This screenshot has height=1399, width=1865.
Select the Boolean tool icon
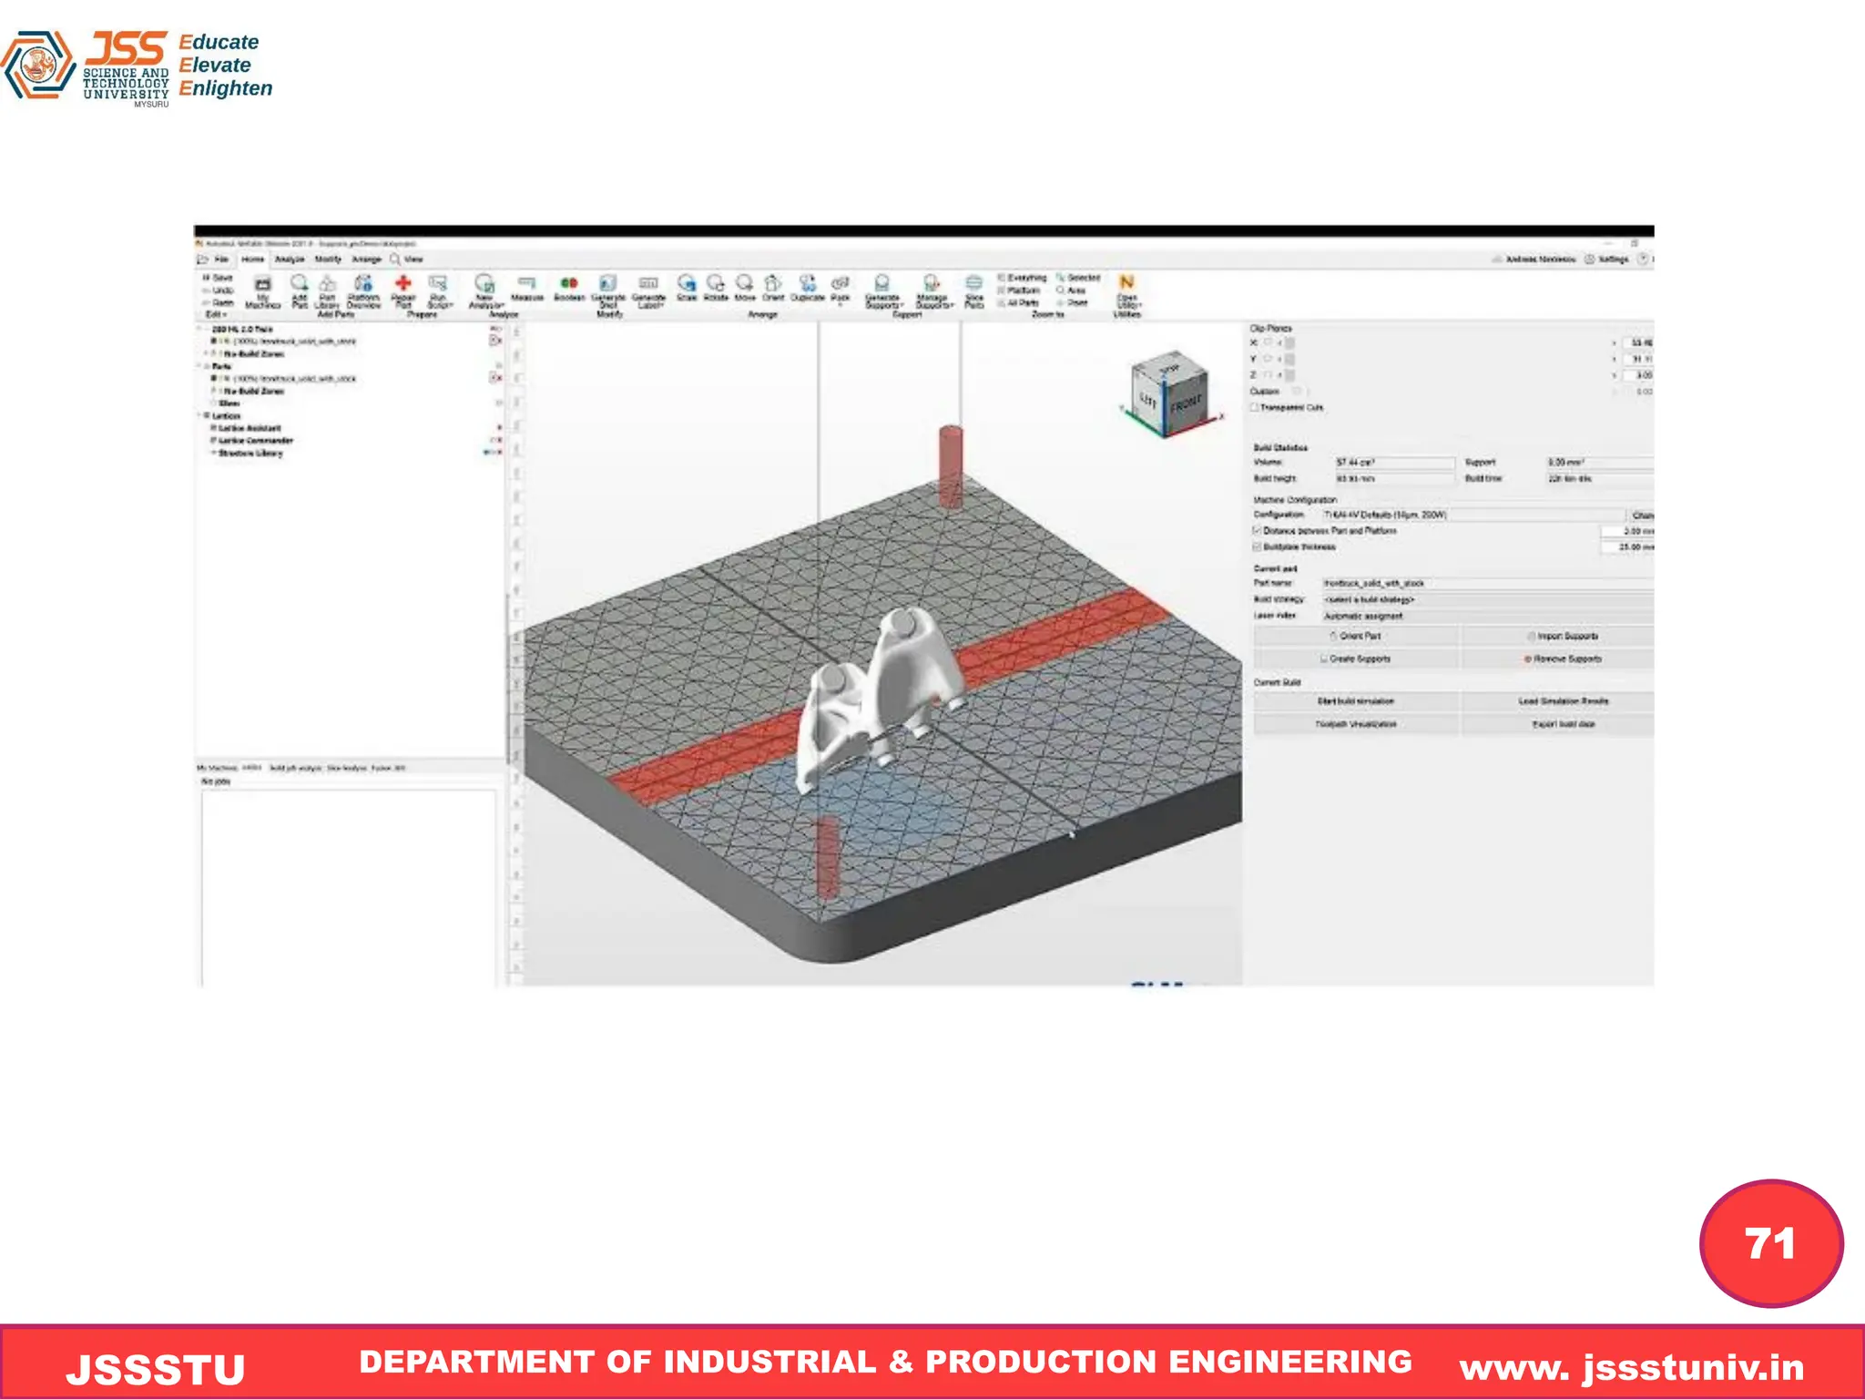pos(569,284)
